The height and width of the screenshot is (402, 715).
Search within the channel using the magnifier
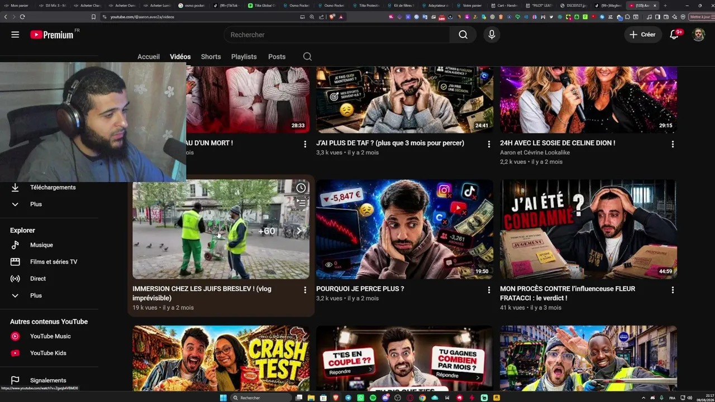(x=307, y=56)
